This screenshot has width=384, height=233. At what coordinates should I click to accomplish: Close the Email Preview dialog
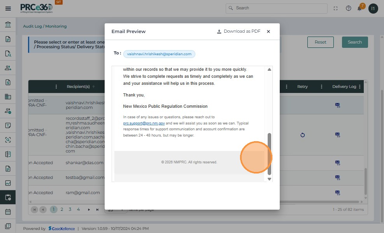click(268, 32)
